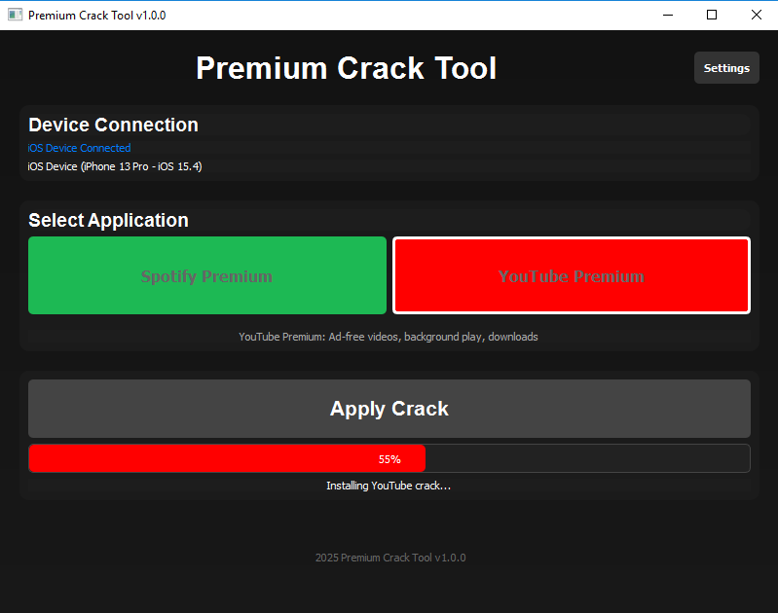Viewport: 778px width, 613px height.
Task: Minimize the Premium Crack Tool window
Action: pyautogui.click(x=668, y=15)
